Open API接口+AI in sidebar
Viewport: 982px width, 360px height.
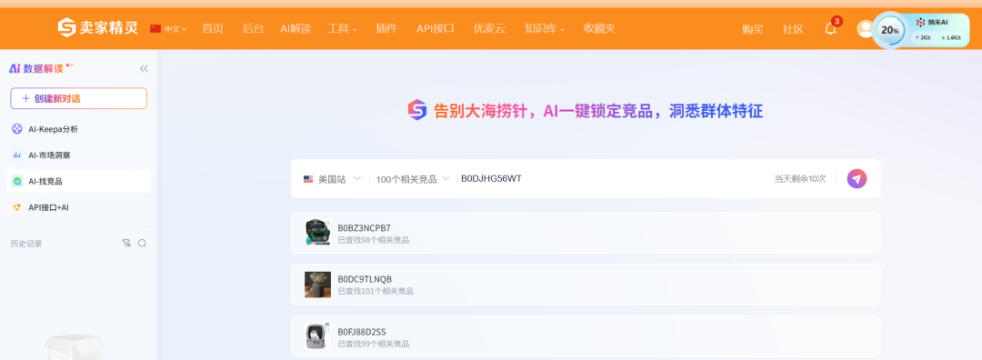(79, 206)
